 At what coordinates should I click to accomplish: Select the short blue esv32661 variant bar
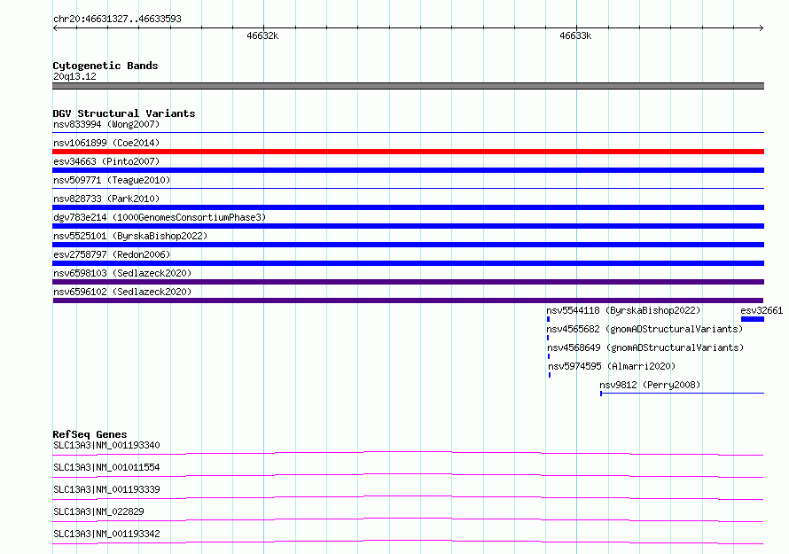[753, 319]
